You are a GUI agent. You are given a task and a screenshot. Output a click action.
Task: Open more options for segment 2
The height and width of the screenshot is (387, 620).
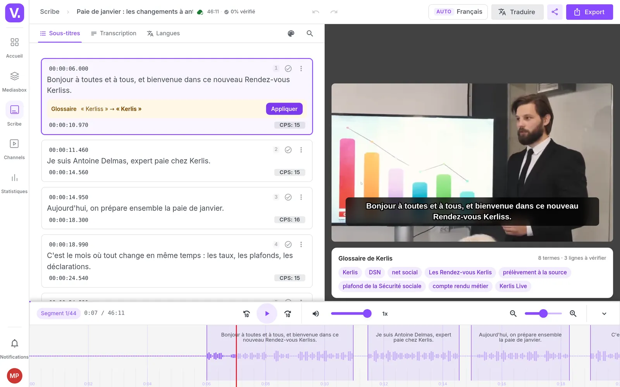tap(301, 150)
